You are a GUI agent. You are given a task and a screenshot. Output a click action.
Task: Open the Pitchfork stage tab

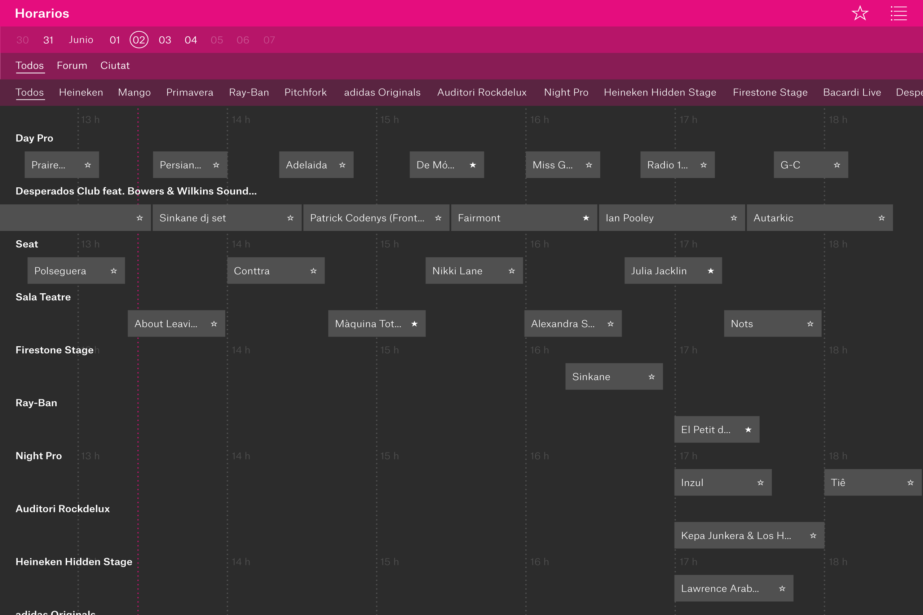click(x=305, y=92)
